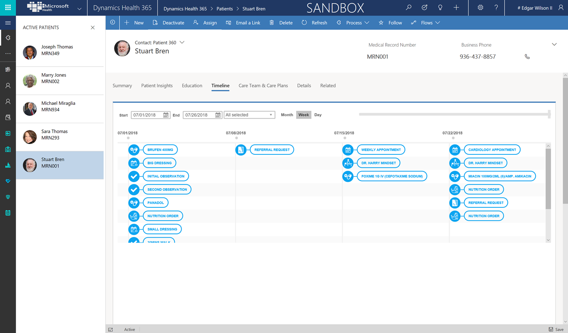Close the Active Patients panel
Image resolution: width=568 pixels, height=333 pixels.
[x=92, y=27]
